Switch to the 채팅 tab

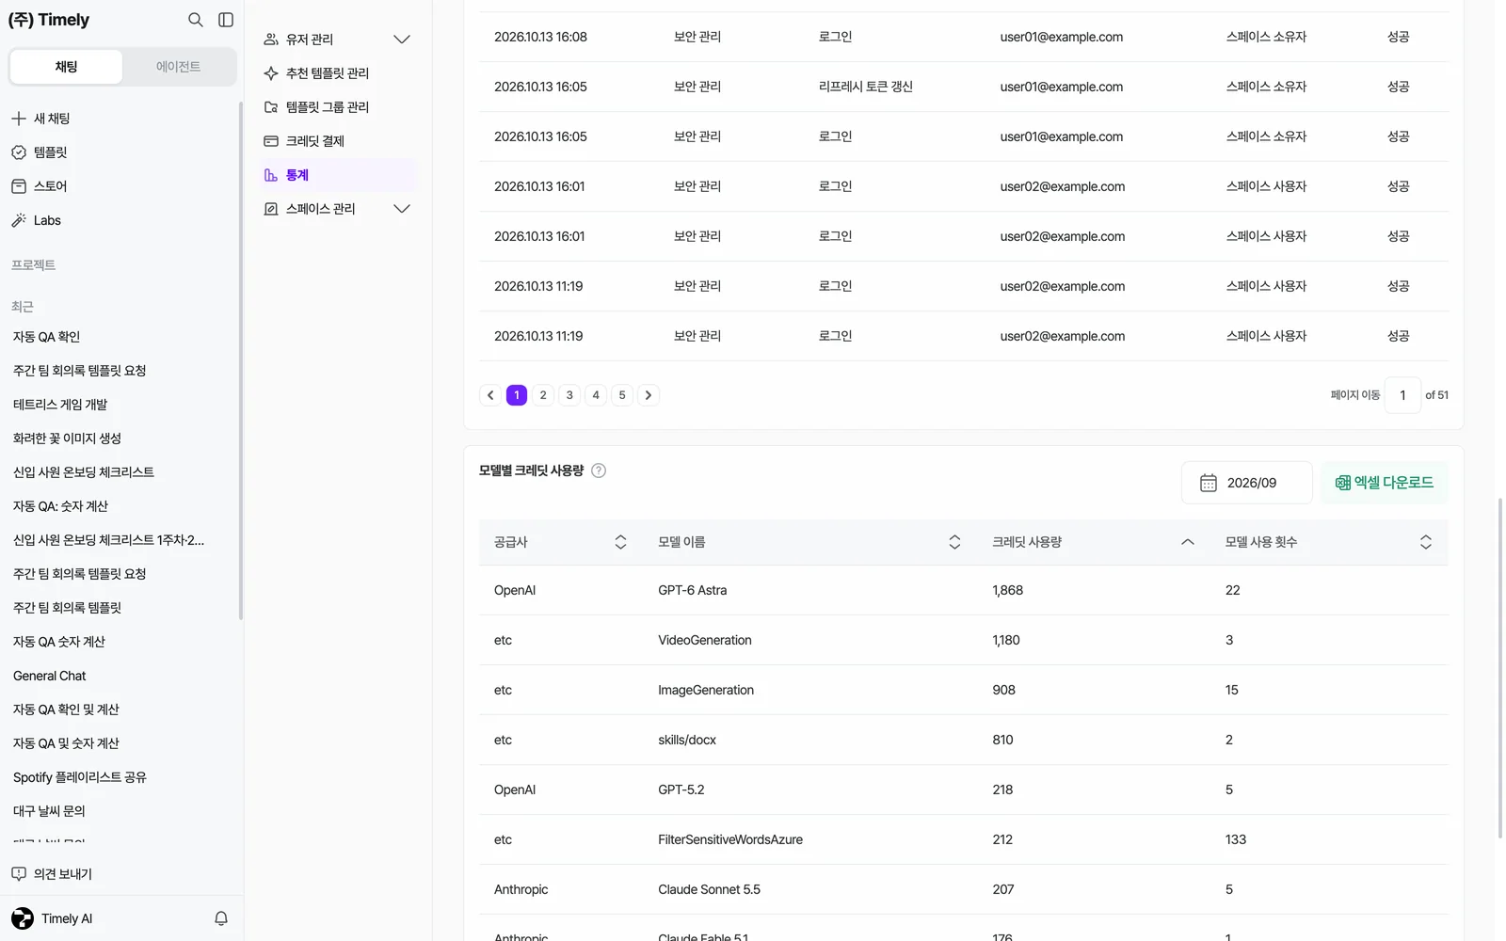point(66,67)
